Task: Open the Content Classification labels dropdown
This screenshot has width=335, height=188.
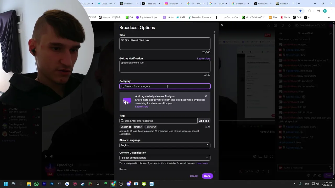Action: tap(165, 158)
